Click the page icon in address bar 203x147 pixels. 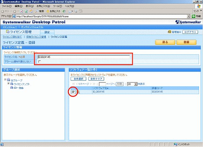click(14, 16)
